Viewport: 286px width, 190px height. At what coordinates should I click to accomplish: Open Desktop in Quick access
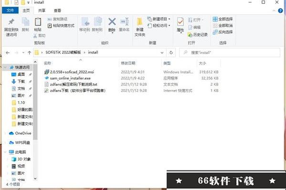[x=18, y=74]
